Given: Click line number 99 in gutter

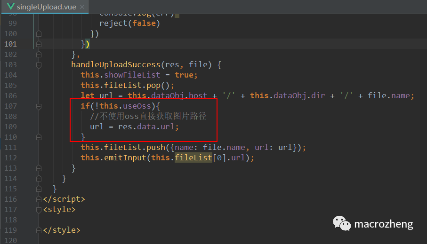Looking at the screenshot, I should (13, 24).
